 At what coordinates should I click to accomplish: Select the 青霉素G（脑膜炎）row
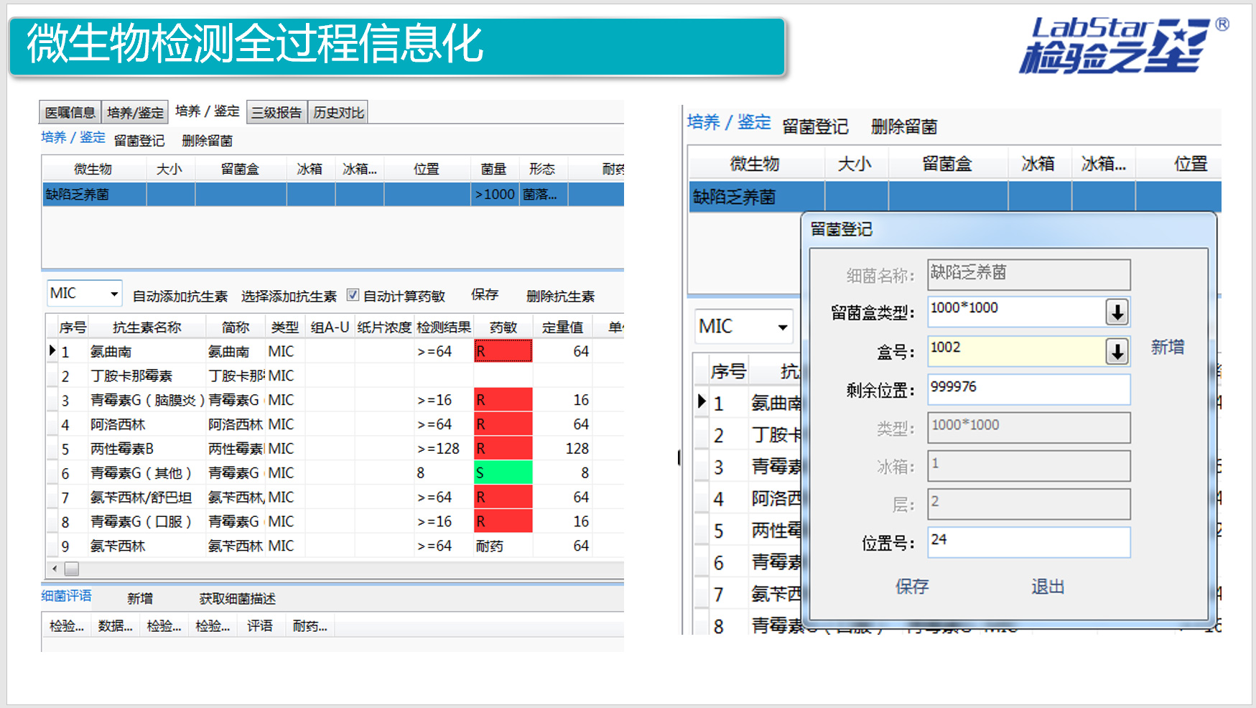335,400
